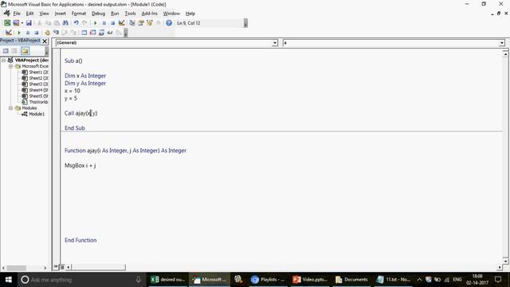Select ThisWorkbook in the project tree
Image resolution: width=510 pixels, height=287 pixels.
click(x=35, y=102)
